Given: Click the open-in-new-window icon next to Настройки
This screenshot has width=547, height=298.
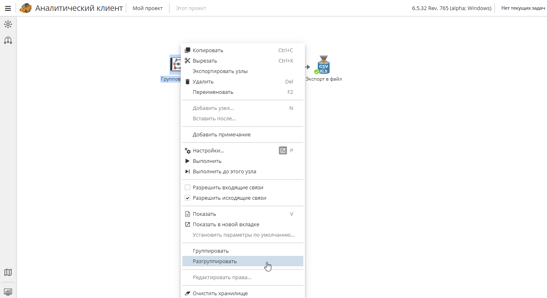Looking at the screenshot, I should pyautogui.click(x=283, y=151).
